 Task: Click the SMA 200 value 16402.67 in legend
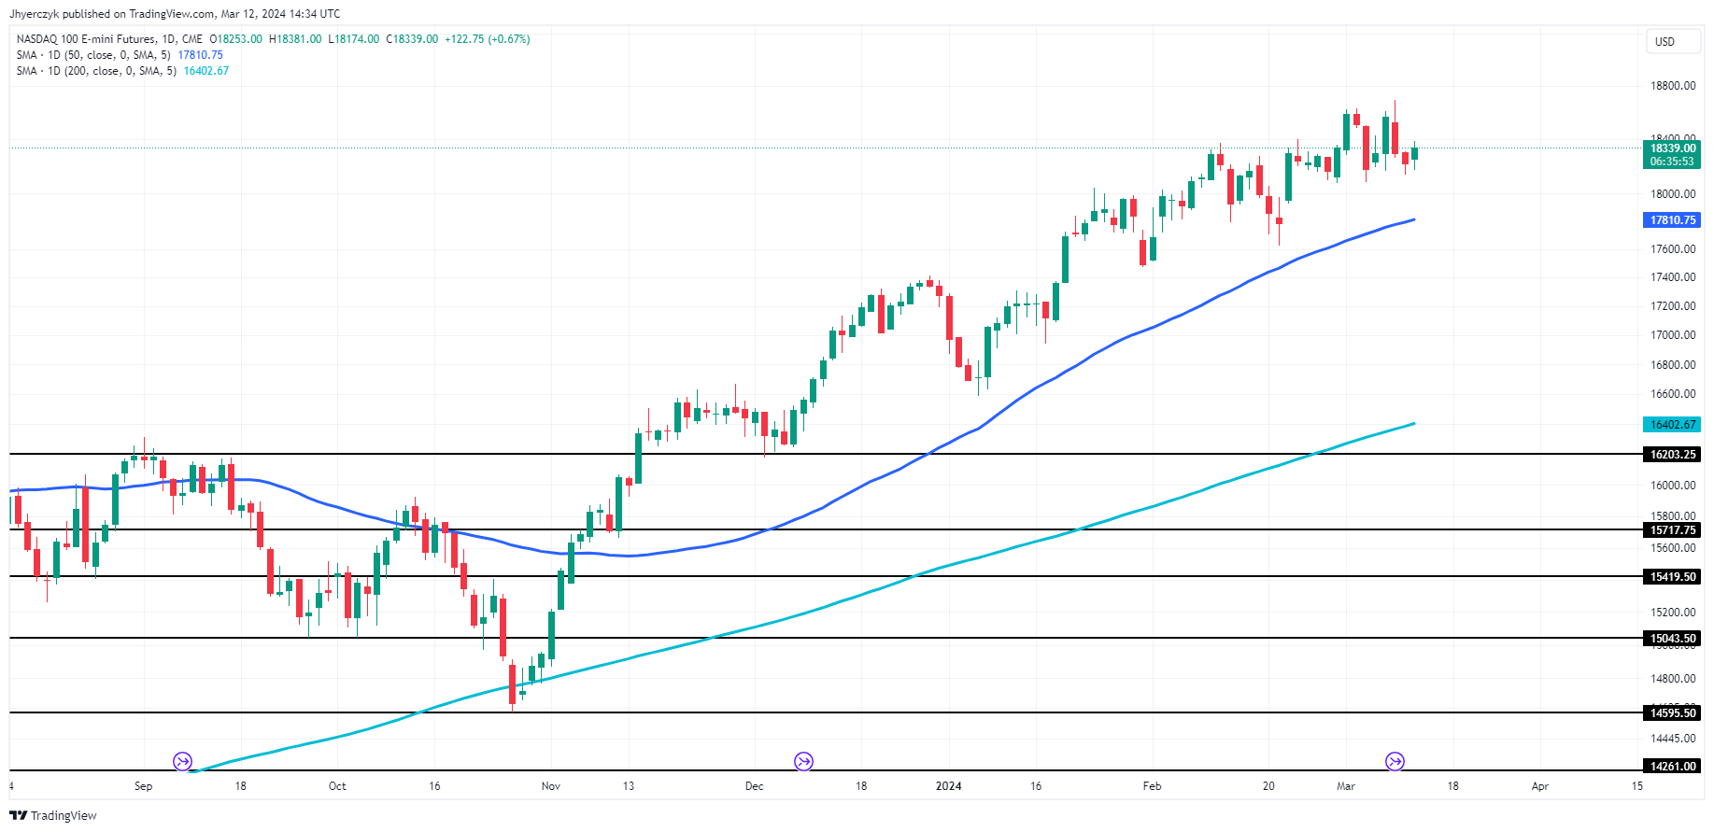coord(205,71)
